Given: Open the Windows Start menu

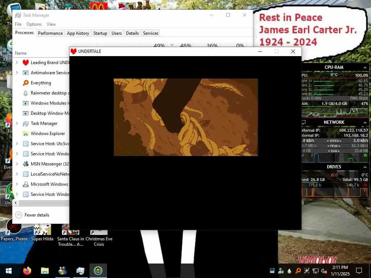Looking at the screenshot, I should [x=9, y=271].
